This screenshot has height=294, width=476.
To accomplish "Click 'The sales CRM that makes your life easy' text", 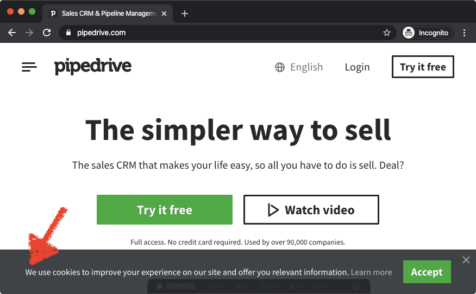I will tap(162, 165).
